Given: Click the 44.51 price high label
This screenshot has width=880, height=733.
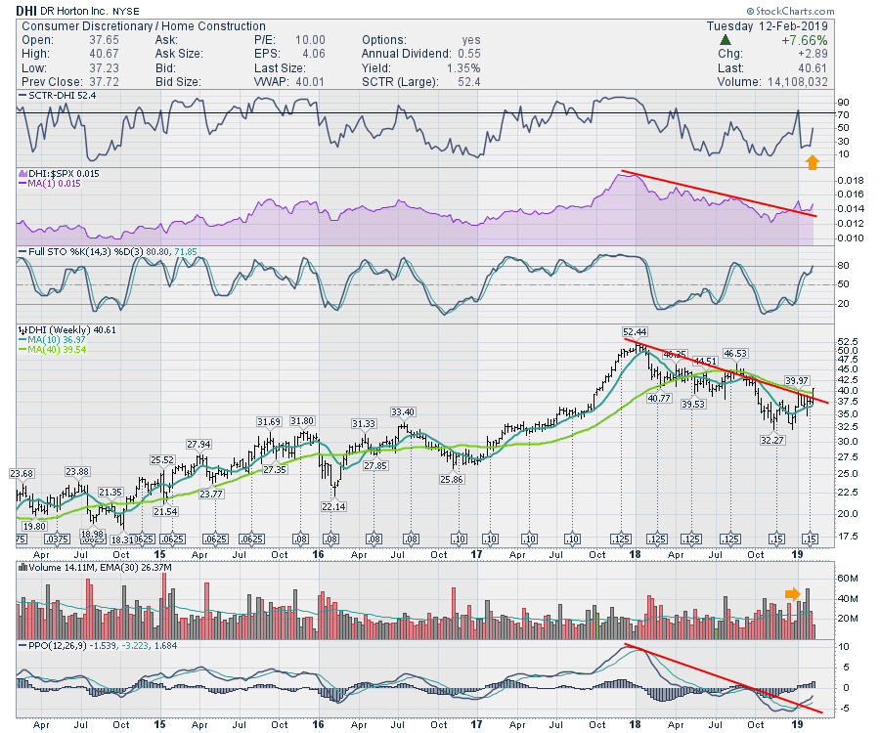Looking at the screenshot, I should click(705, 361).
